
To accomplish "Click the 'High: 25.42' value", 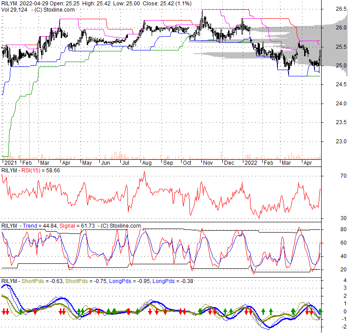I will tap(96, 4).
